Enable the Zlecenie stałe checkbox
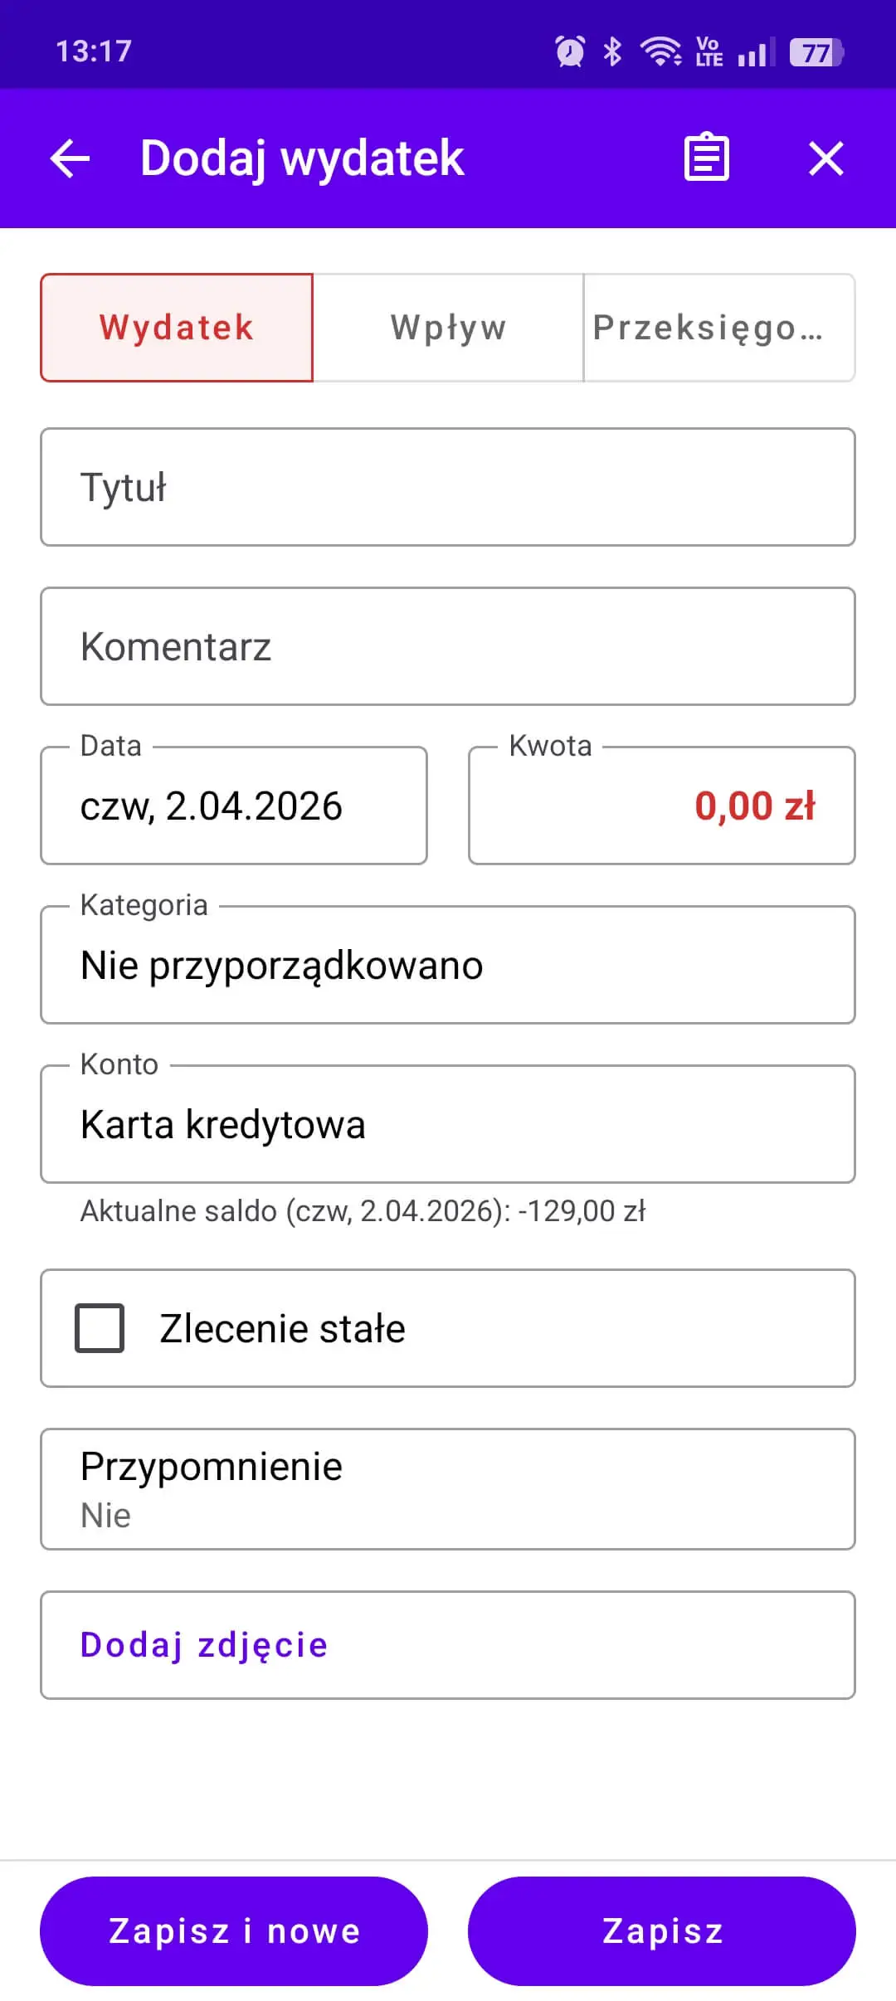 coord(100,1328)
